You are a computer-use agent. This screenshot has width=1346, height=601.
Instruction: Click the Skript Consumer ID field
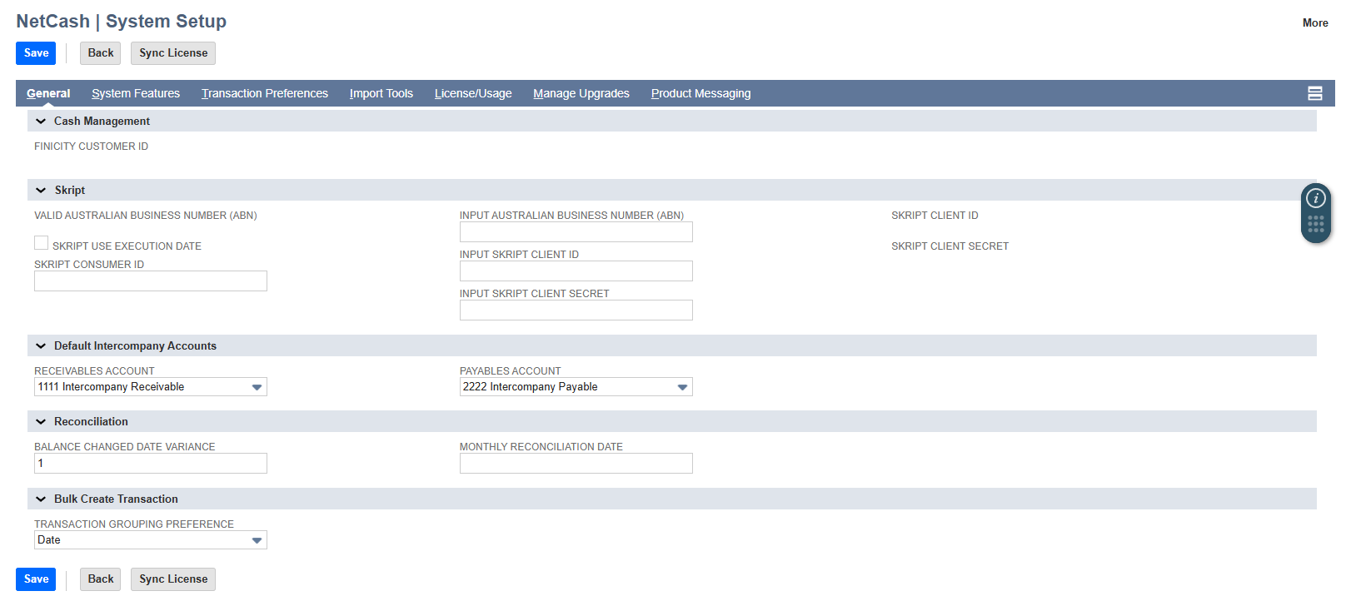click(151, 281)
